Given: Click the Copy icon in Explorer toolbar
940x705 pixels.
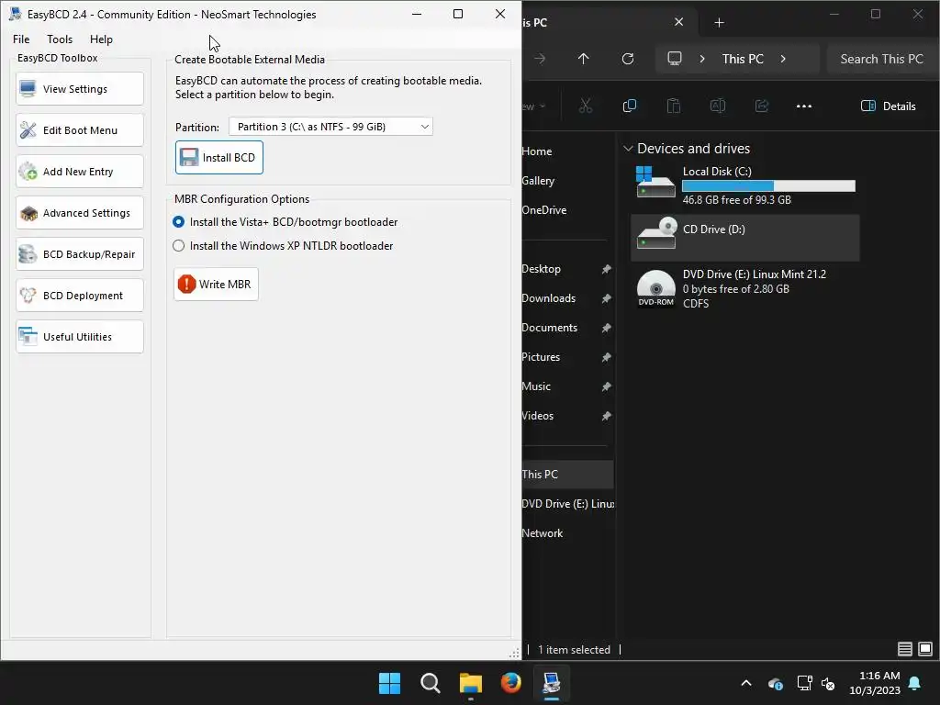Looking at the screenshot, I should [630, 106].
